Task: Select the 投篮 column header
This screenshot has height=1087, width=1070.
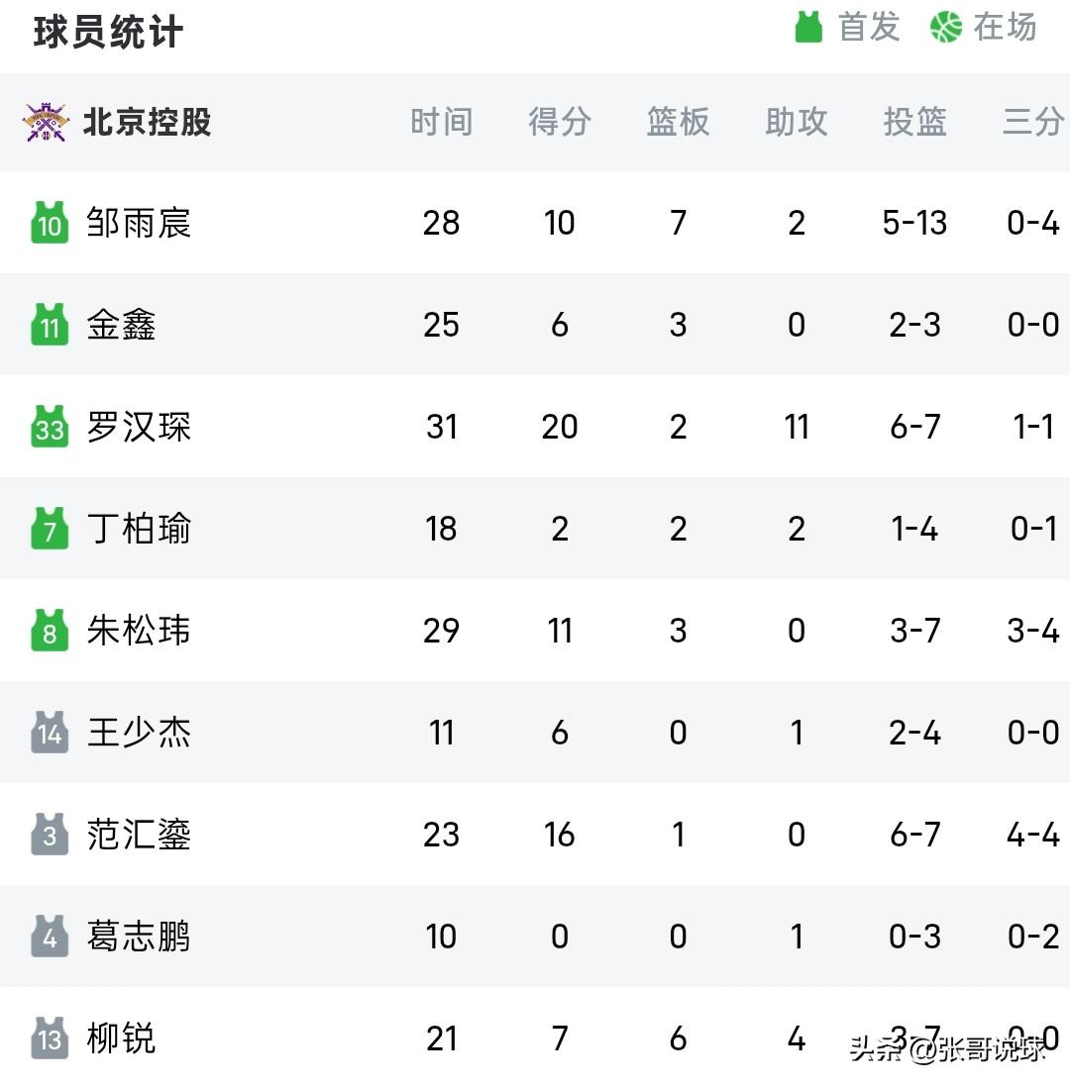Action: click(x=914, y=122)
